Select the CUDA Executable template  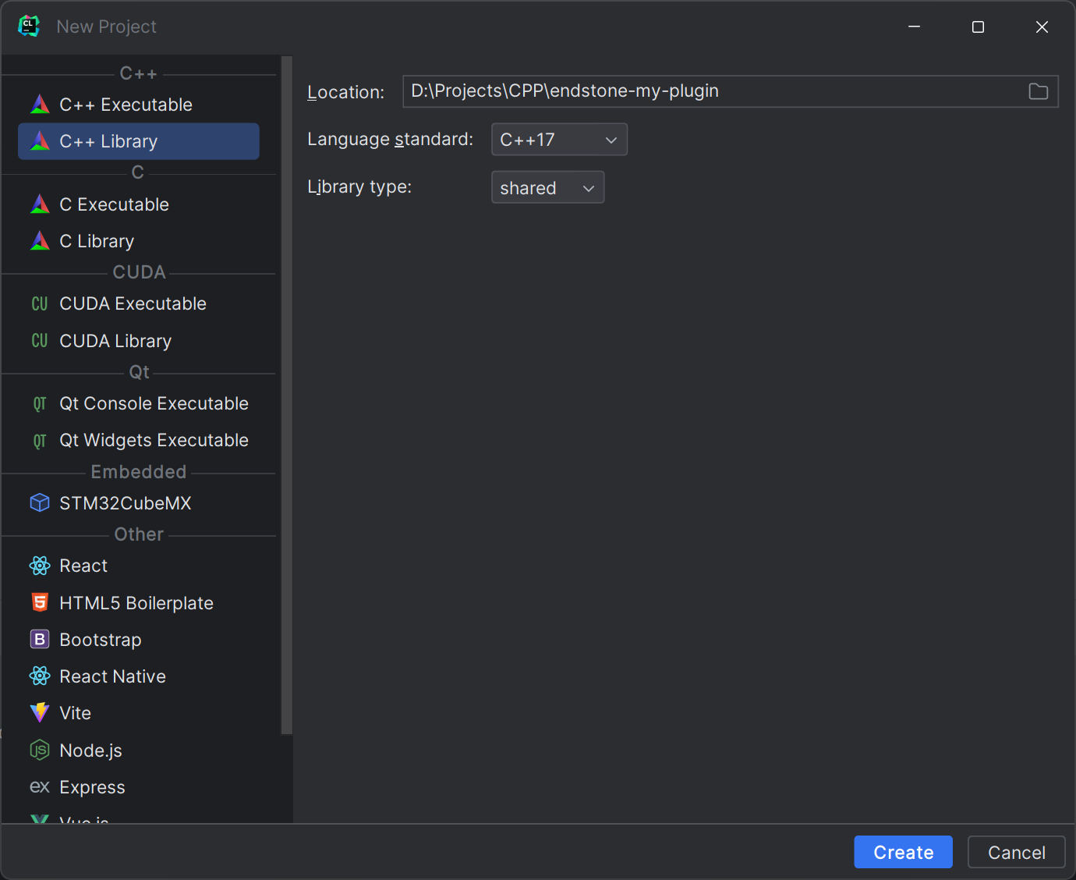click(133, 303)
